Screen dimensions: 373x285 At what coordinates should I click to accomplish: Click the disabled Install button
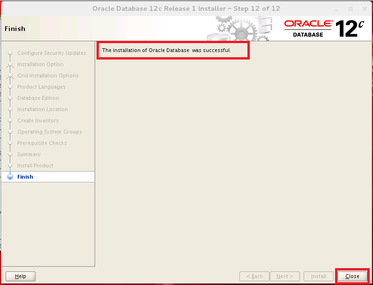click(319, 276)
